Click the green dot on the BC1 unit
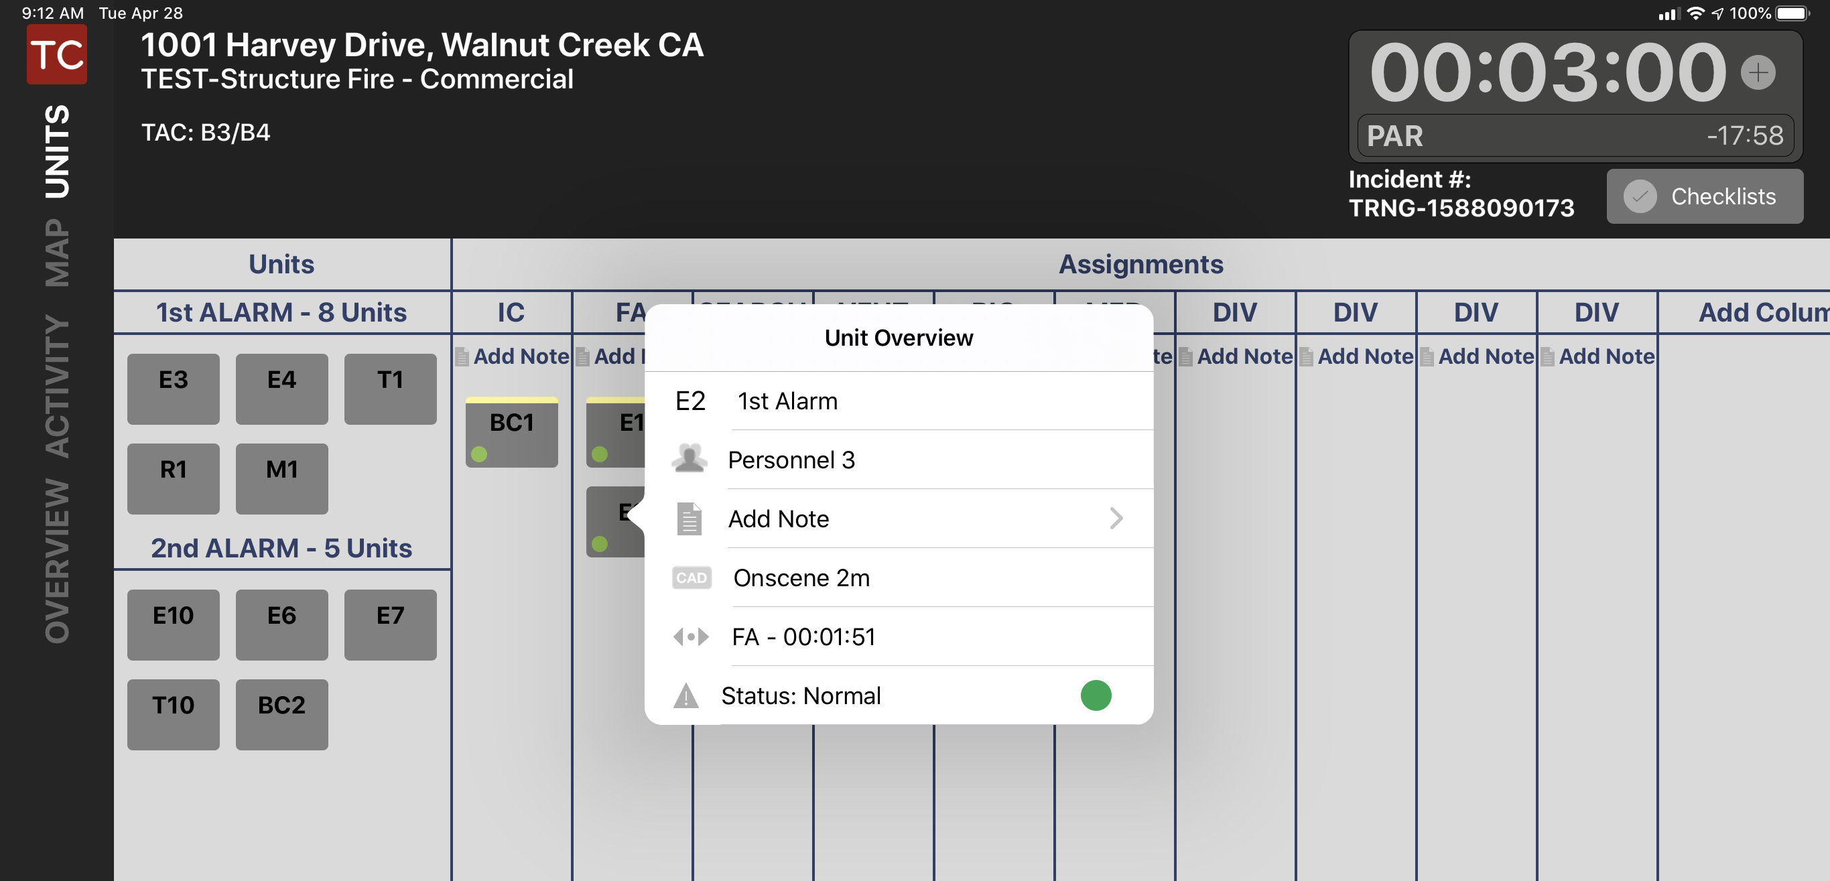The image size is (1830, 881). point(480,454)
